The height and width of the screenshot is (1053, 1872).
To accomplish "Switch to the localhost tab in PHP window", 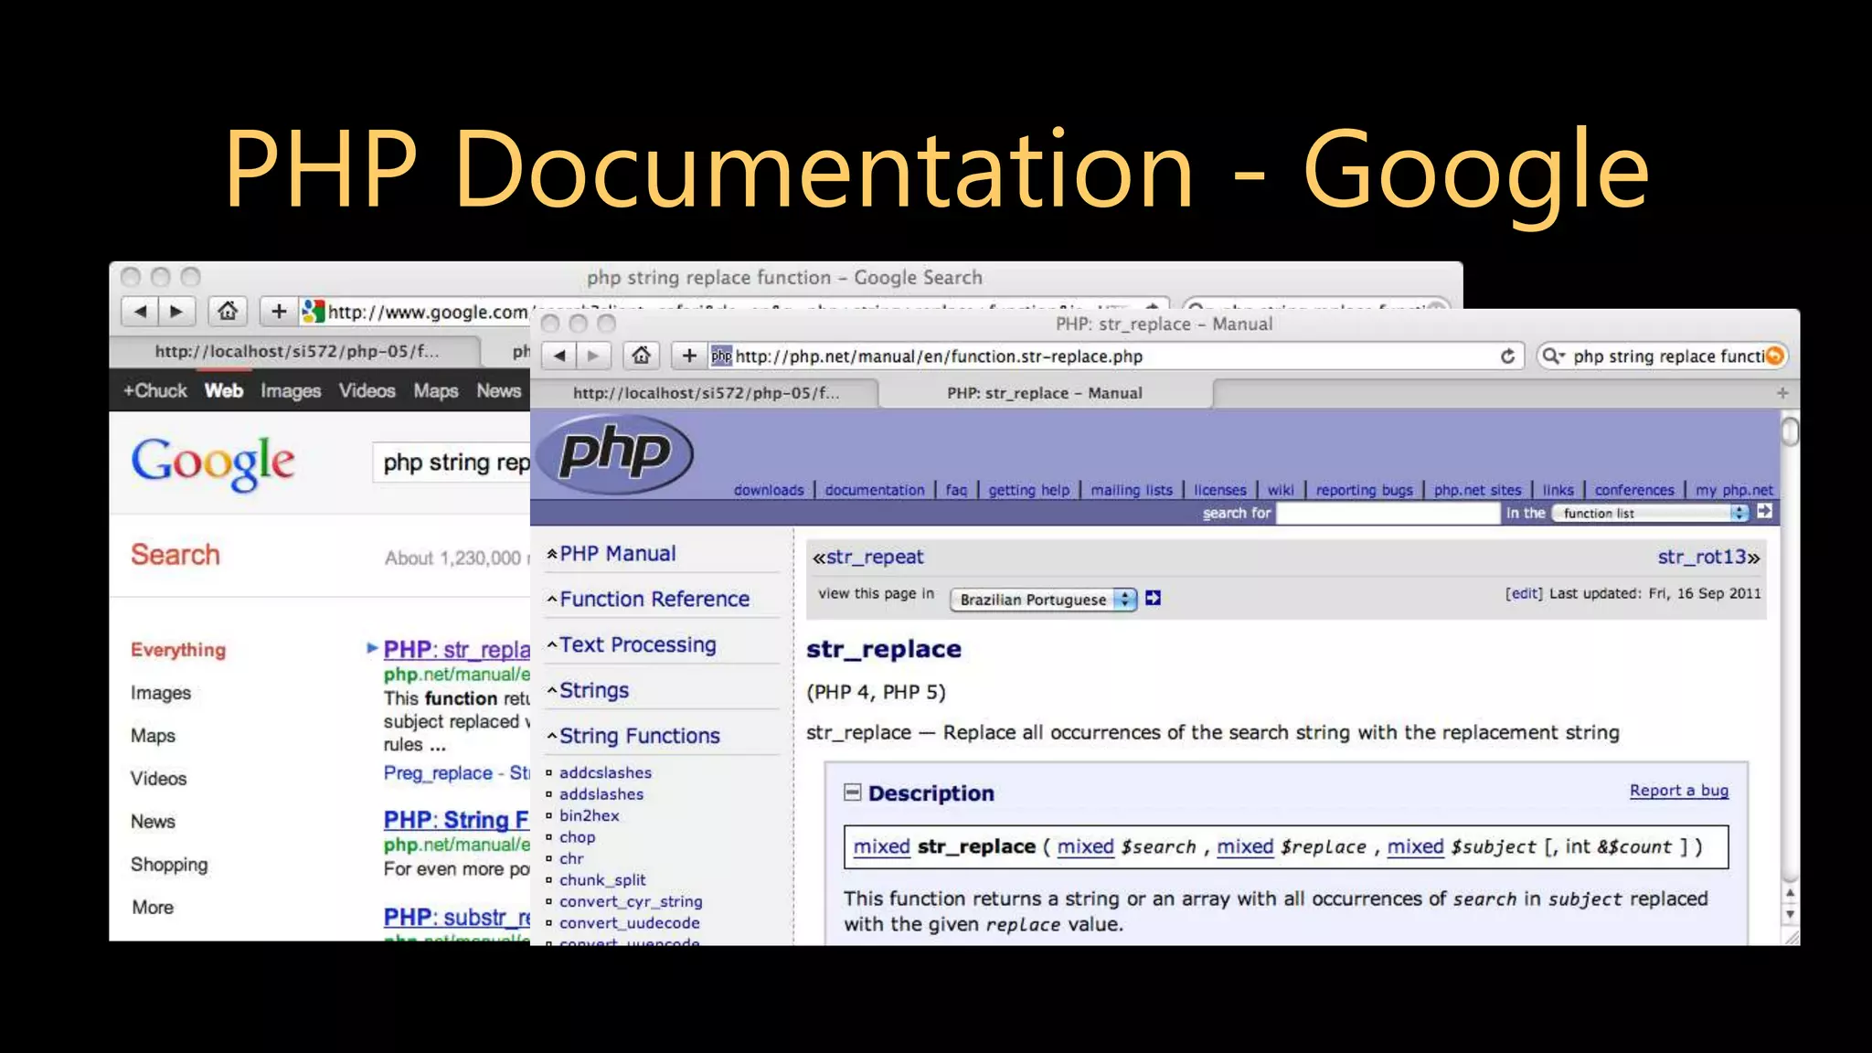I will [x=705, y=393].
